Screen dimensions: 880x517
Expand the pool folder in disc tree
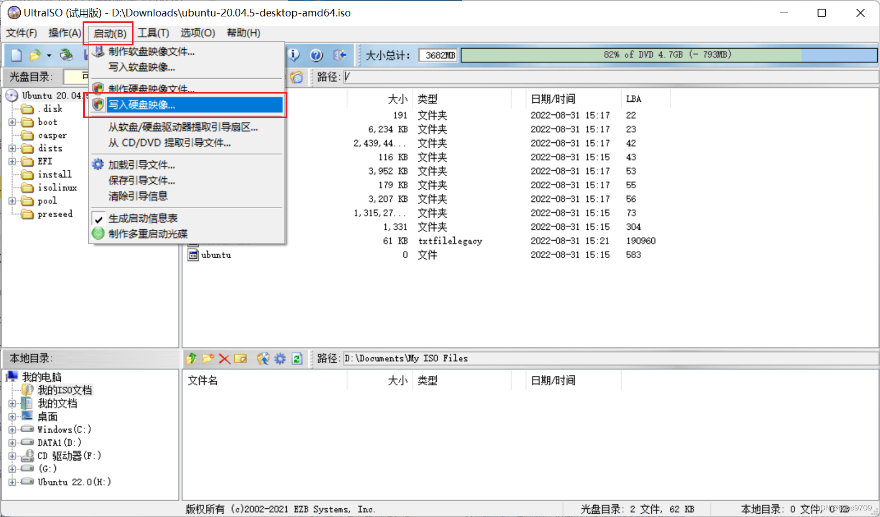click(x=12, y=201)
